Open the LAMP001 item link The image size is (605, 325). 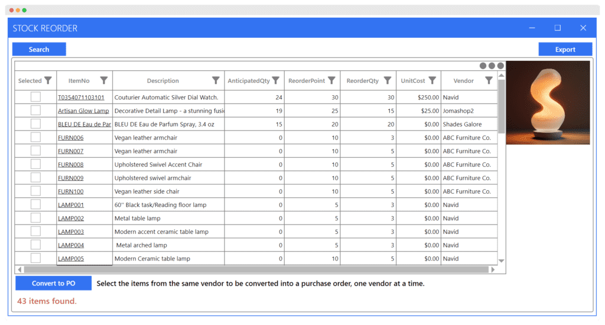coord(71,205)
